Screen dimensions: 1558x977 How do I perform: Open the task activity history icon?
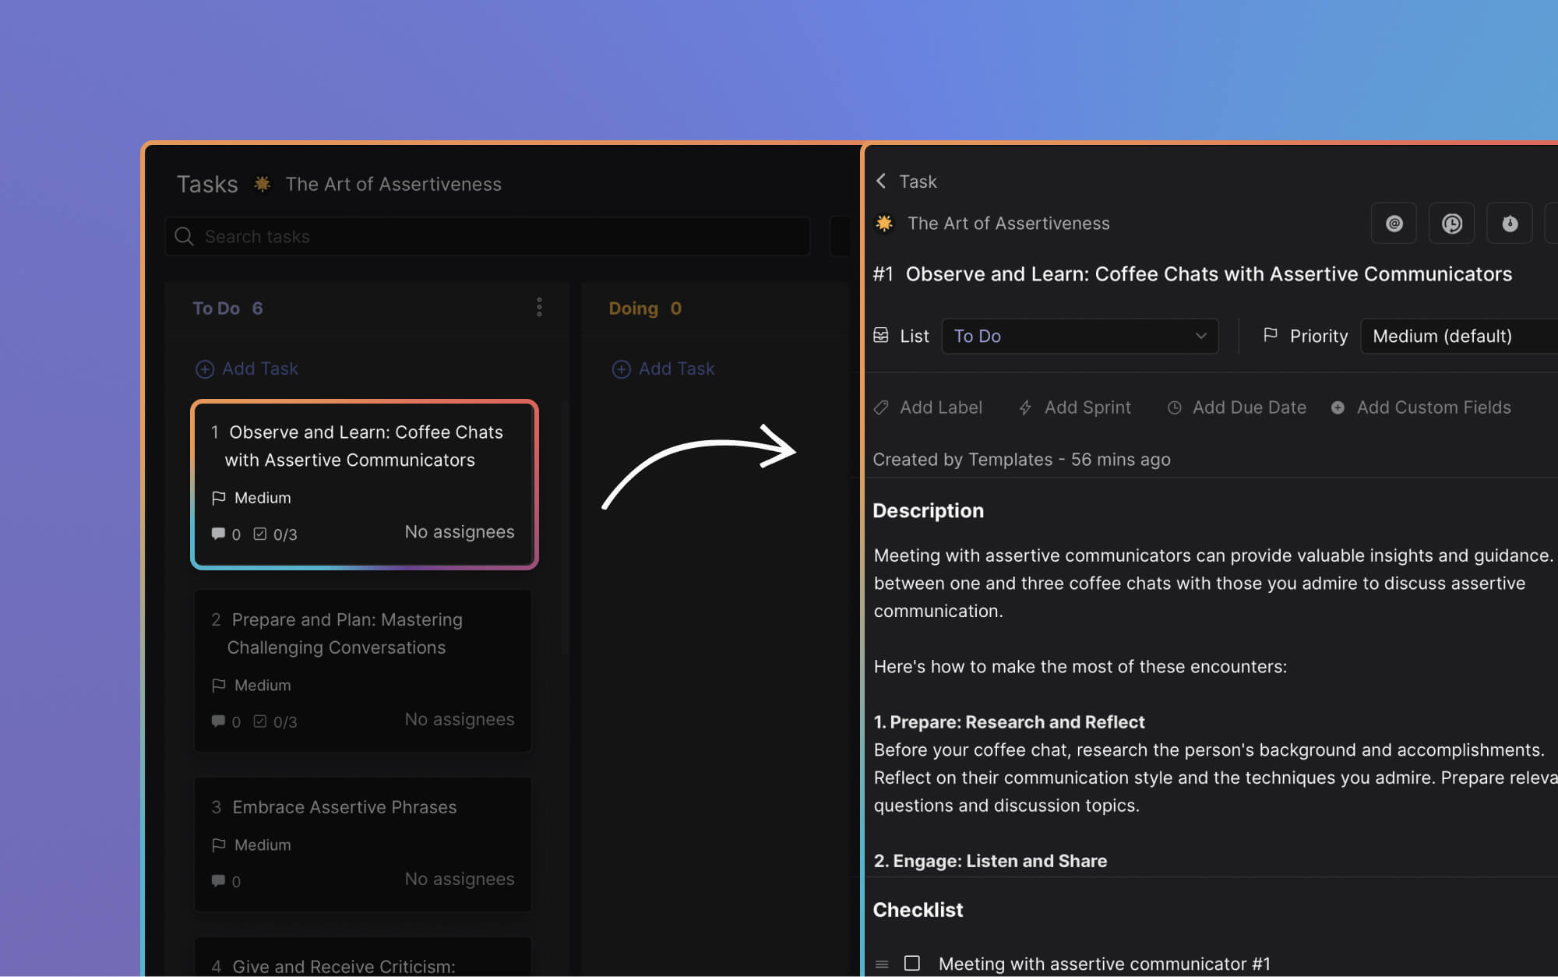pyautogui.click(x=1451, y=224)
